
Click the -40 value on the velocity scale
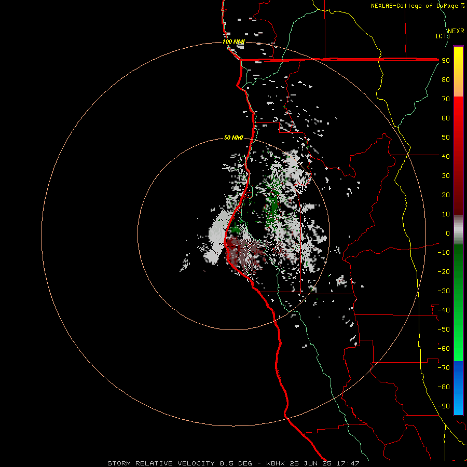[444, 310]
